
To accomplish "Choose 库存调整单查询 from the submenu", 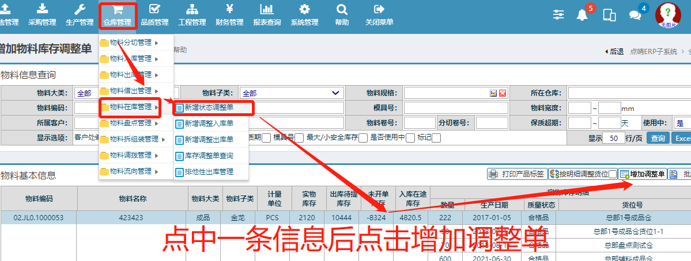I will (209, 155).
